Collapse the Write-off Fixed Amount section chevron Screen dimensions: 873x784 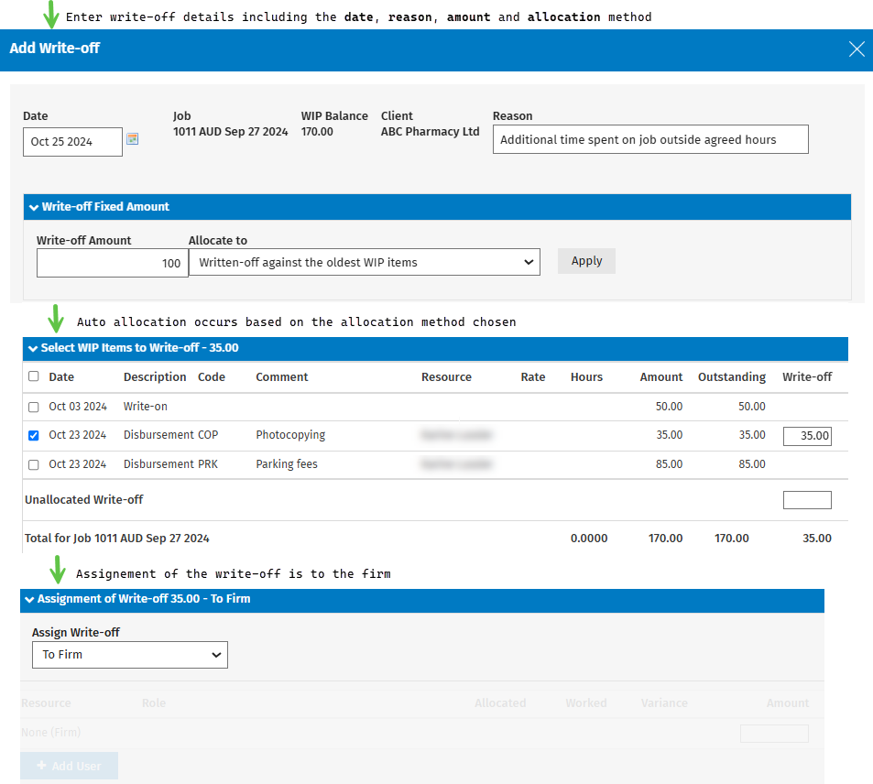click(x=33, y=207)
